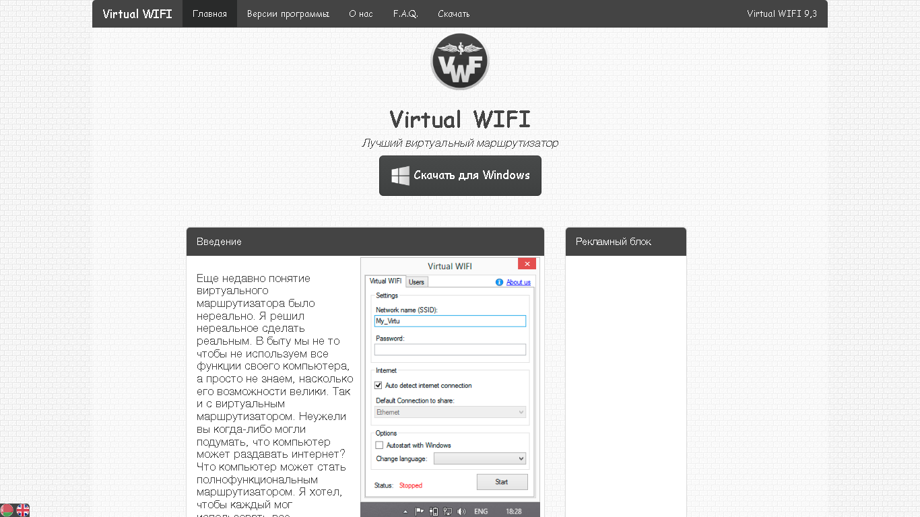Click the empty Password field

click(450, 349)
